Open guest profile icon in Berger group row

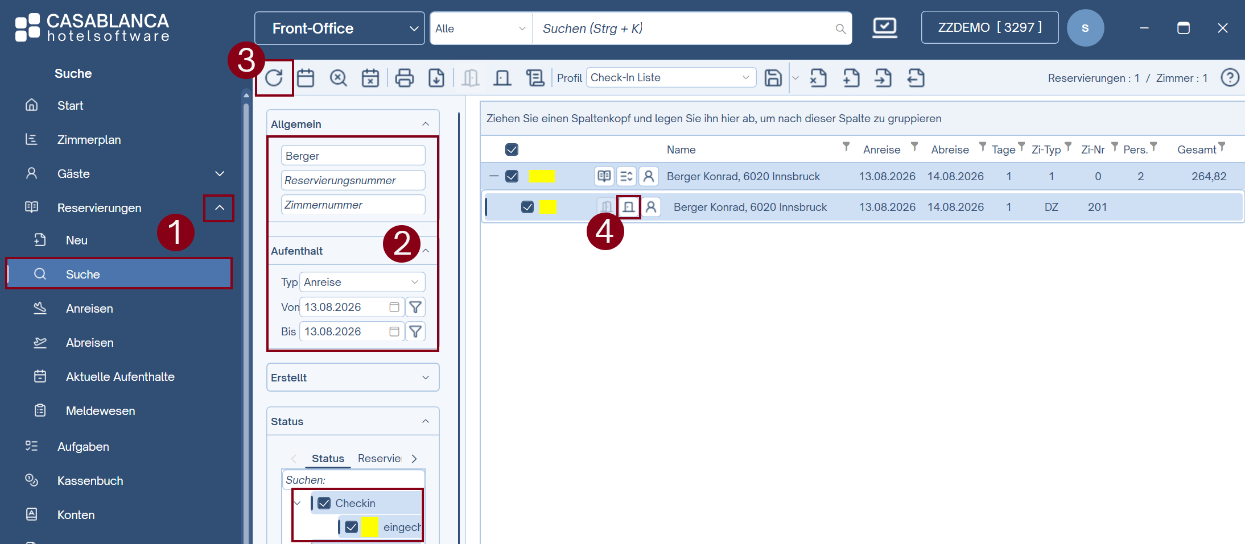coord(649,176)
